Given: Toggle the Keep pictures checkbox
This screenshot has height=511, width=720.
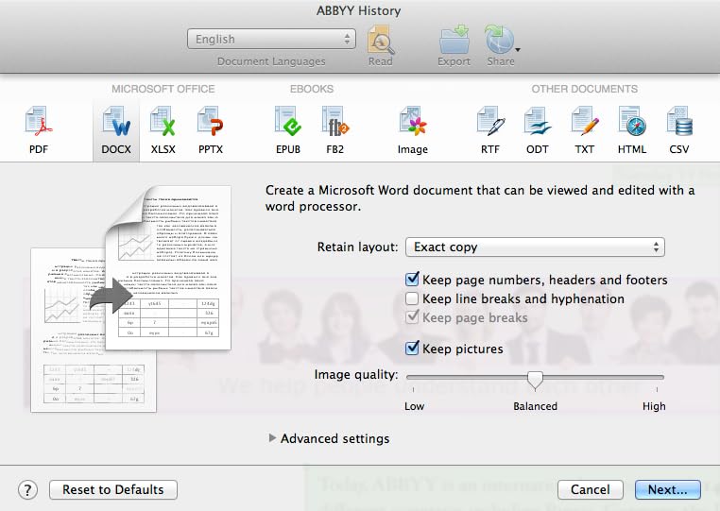Looking at the screenshot, I should pyautogui.click(x=412, y=349).
